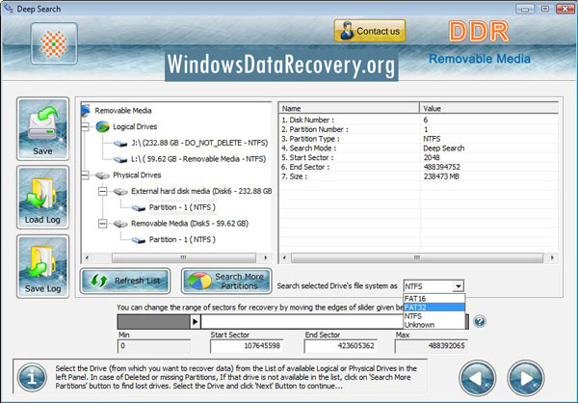Choose FAT32 from the file system list
Screen dimensions: 578x403
[433, 307]
